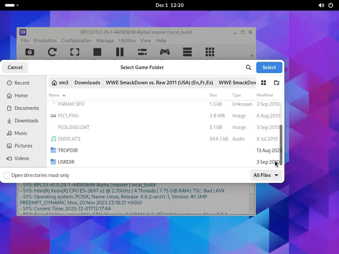This screenshot has width=339, height=254.
Task: Click the SND0.AT3 audio file icon
Action: [53, 139]
